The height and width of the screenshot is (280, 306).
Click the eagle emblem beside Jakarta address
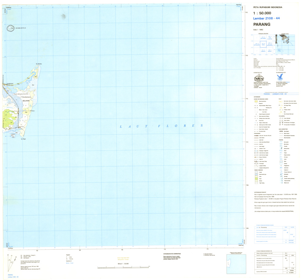pyautogui.click(x=280, y=77)
